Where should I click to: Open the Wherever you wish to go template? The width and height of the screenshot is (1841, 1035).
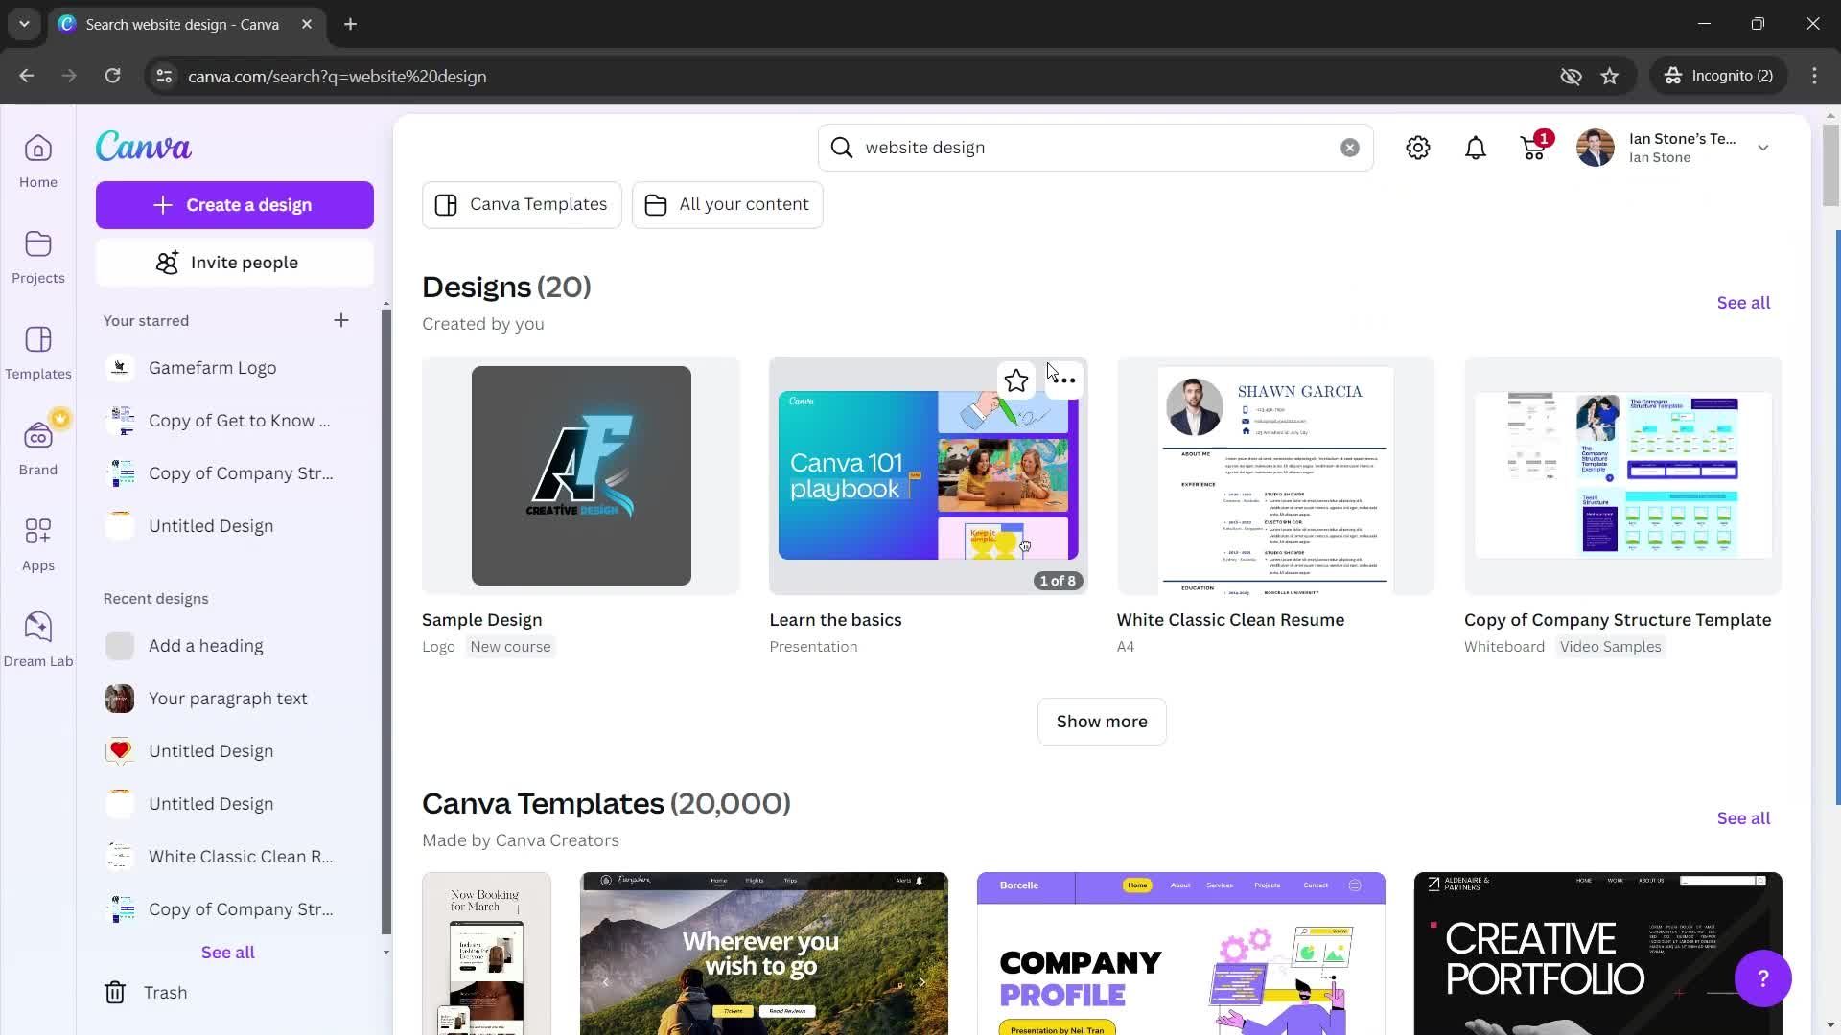pyautogui.click(x=763, y=954)
